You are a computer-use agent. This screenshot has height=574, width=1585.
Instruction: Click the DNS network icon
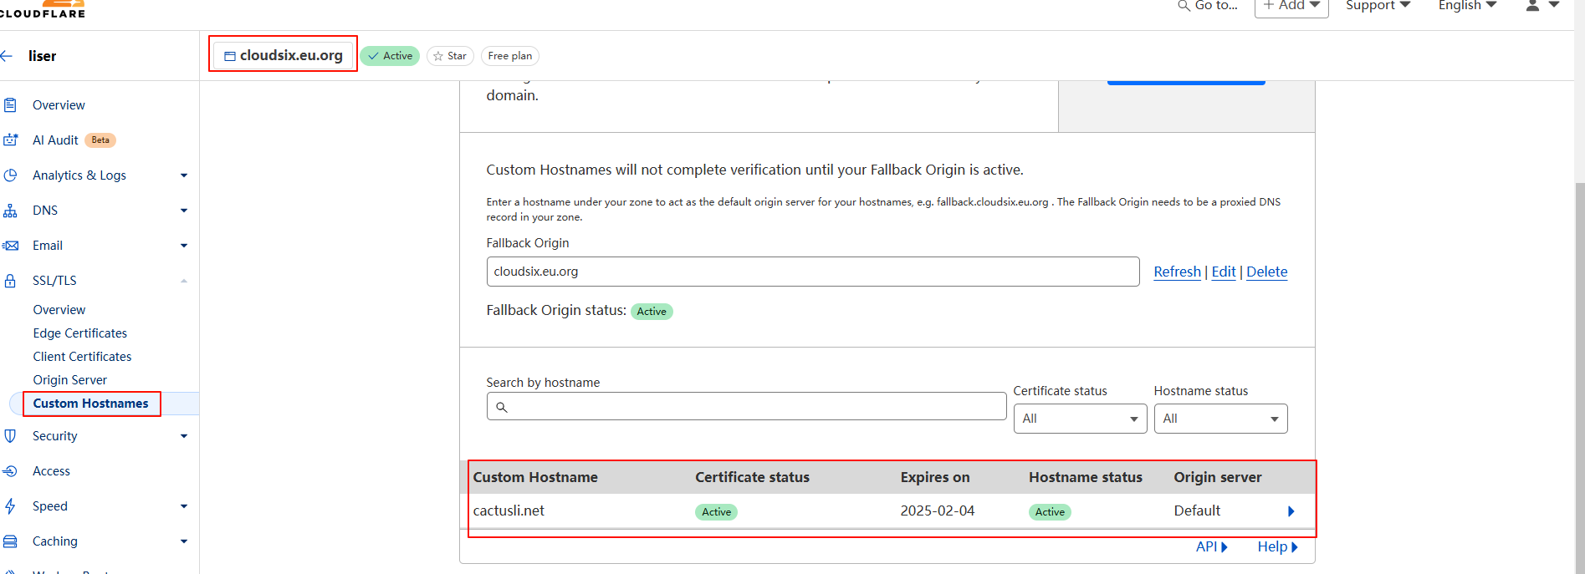[10, 211]
